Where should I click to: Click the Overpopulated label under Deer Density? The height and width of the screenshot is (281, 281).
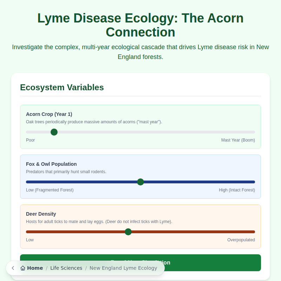coord(241,240)
